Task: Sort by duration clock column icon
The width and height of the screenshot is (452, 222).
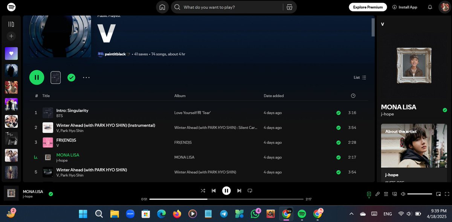Action: click(x=353, y=96)
